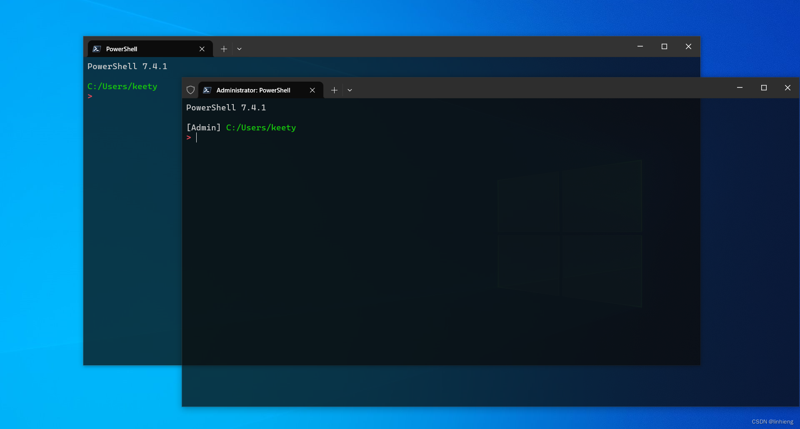The image size is (800, 429).
Task: Click "PowerShell 7.4.1" text in back window
Action: [127, 67]
